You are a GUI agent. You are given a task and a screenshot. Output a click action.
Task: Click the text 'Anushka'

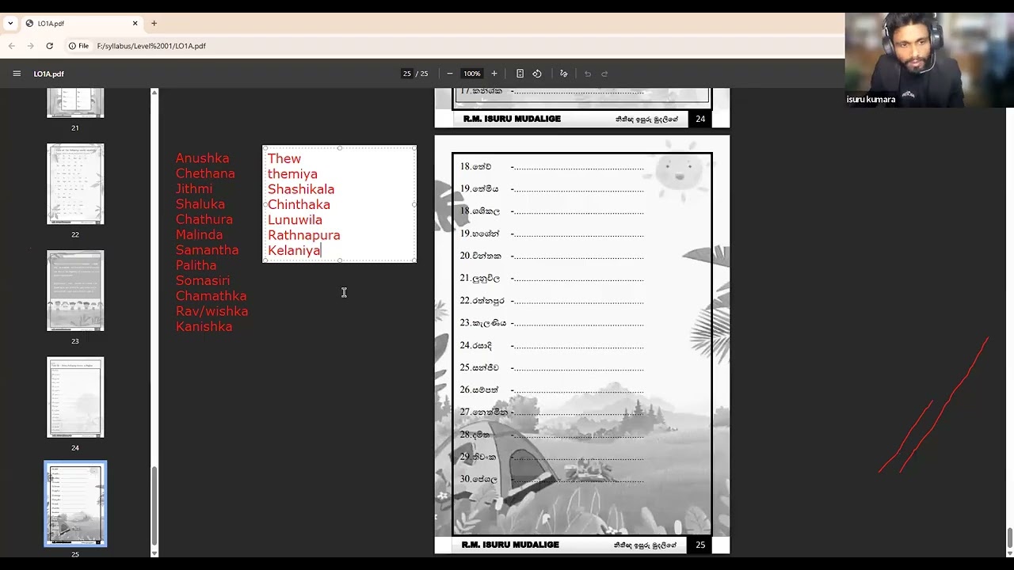tap(203, 158)
